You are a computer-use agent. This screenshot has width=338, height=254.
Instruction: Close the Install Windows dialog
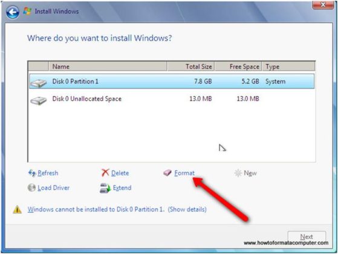323,5
